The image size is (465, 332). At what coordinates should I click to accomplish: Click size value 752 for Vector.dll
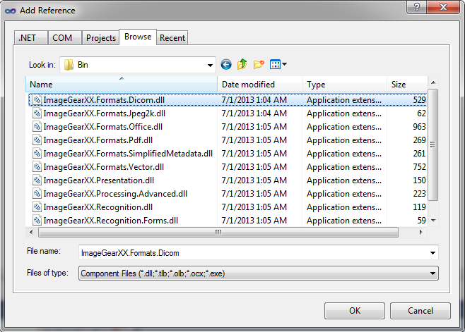click(419, 167)
